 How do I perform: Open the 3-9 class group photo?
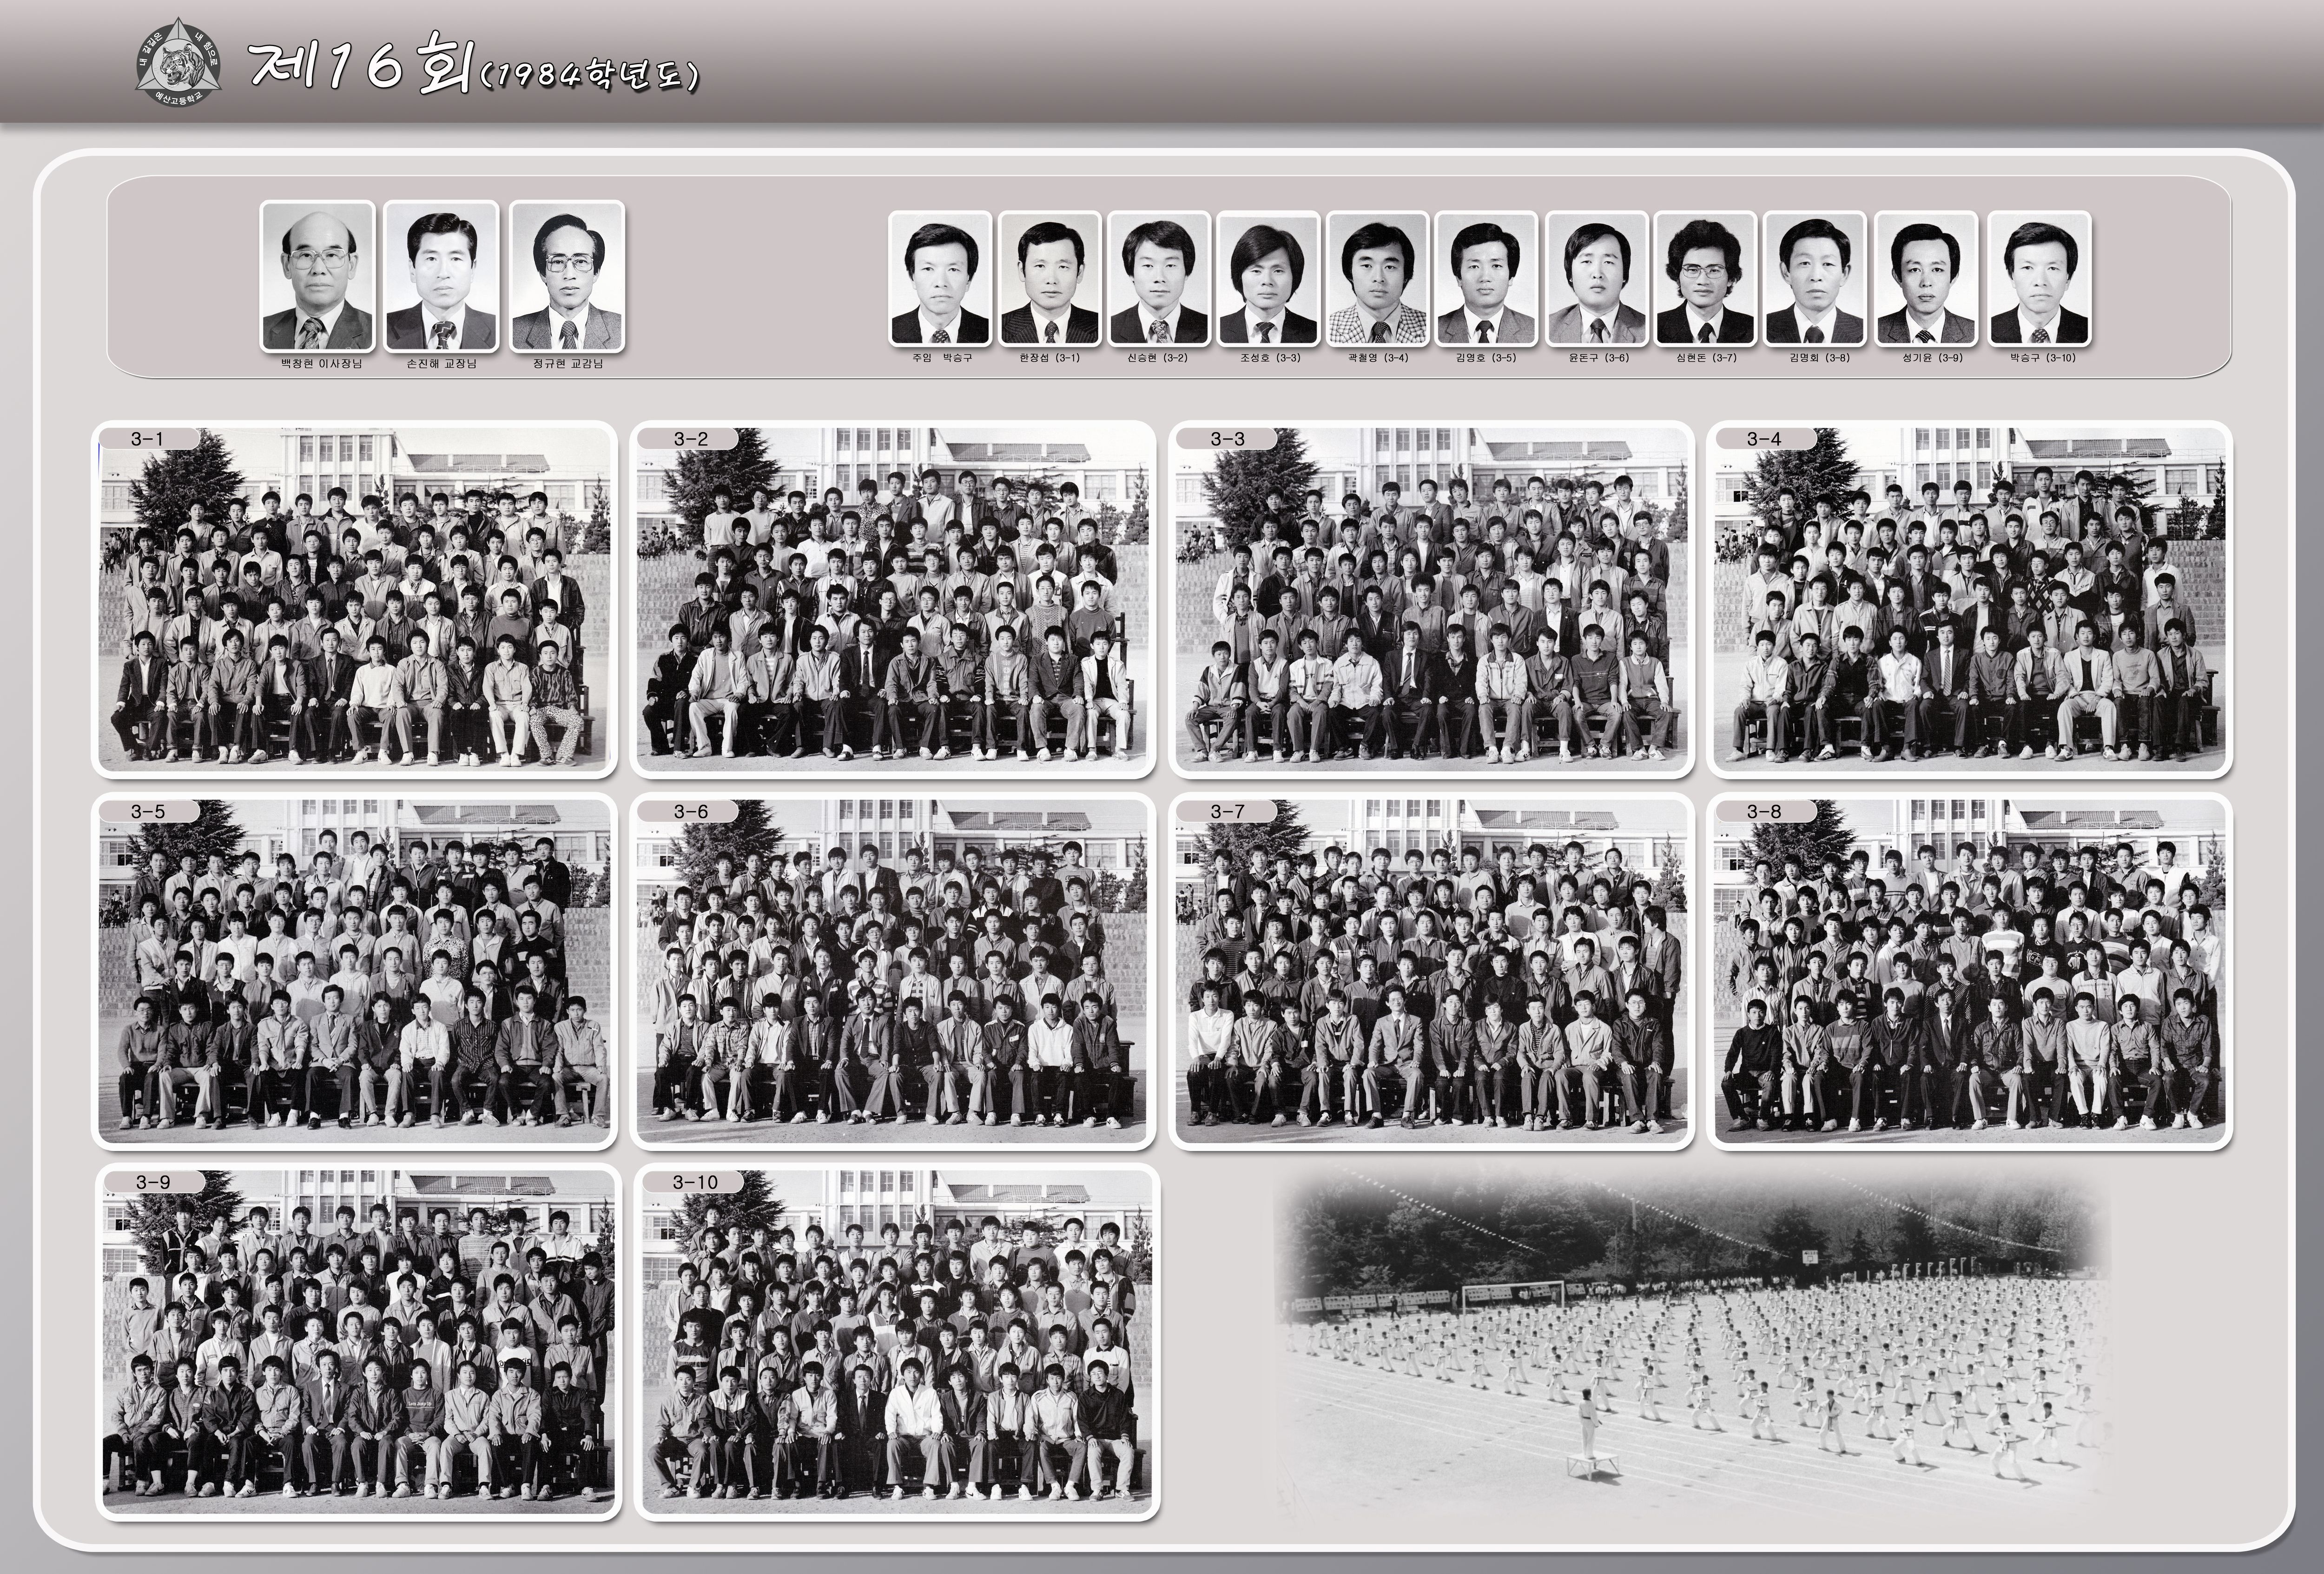[358, 1342]
